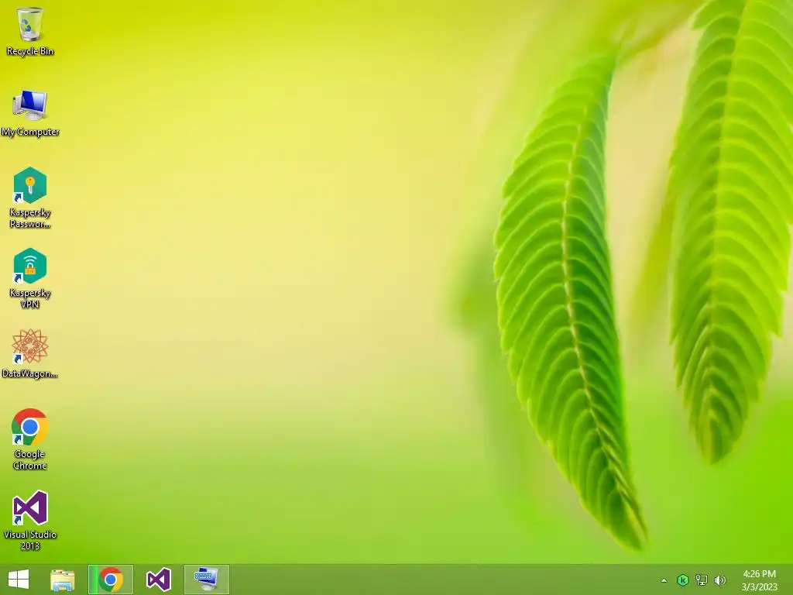Image resolution: width=793 pixels, height=595 pixels.
Task: Open the 4:26 PM clock and date
Action: (759, 580)
